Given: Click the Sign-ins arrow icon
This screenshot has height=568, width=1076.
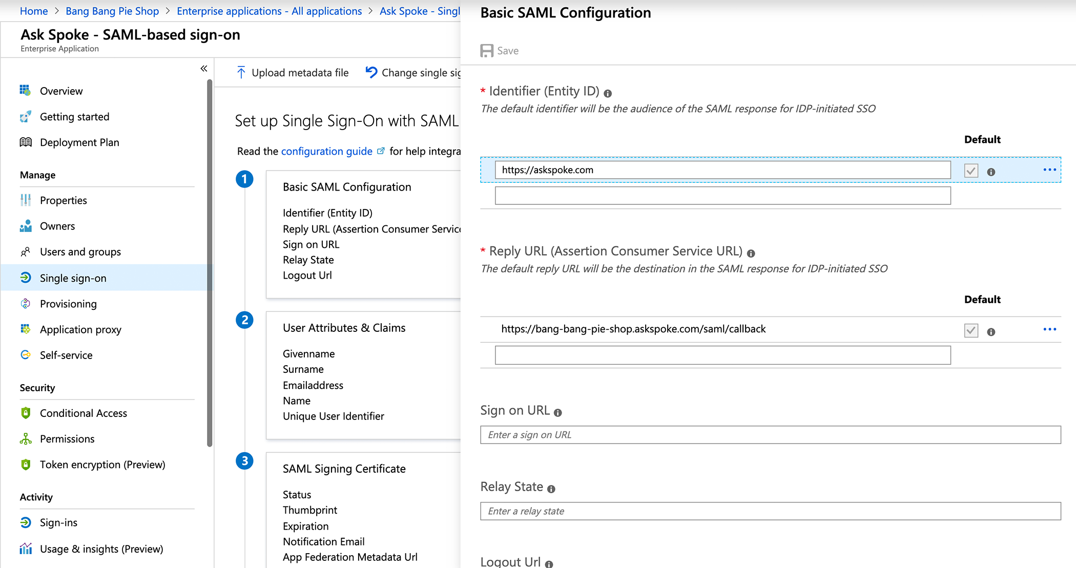Looking at the screenshot, I should pyautogui.click(x=25, y=522).
